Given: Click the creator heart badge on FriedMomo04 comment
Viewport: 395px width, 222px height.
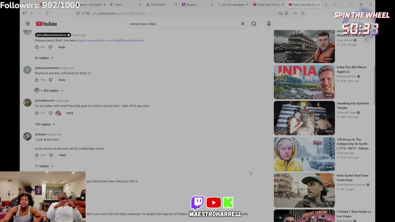Looking at the screenshot, I should point(58,113).
